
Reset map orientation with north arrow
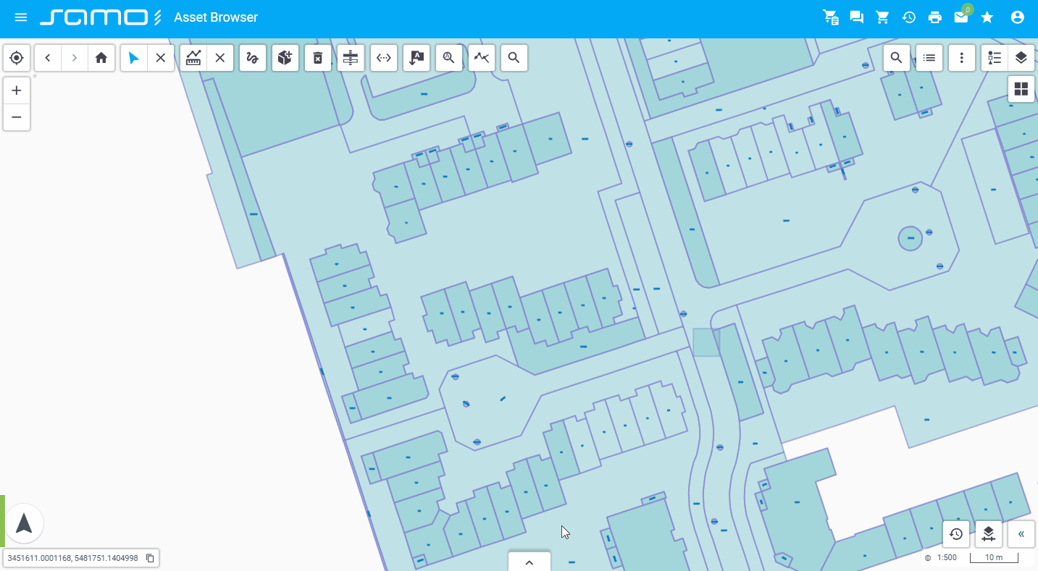tap(24, 523)
